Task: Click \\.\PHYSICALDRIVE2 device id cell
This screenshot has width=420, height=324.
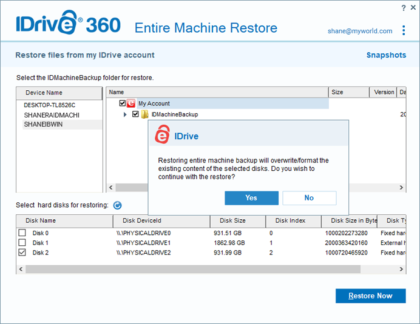Action: (143, 253)
